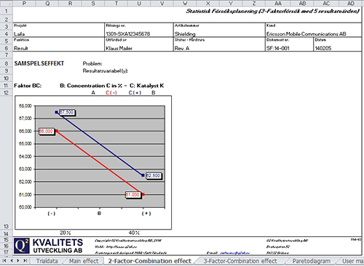Click the blue C(+) series line

100,144
